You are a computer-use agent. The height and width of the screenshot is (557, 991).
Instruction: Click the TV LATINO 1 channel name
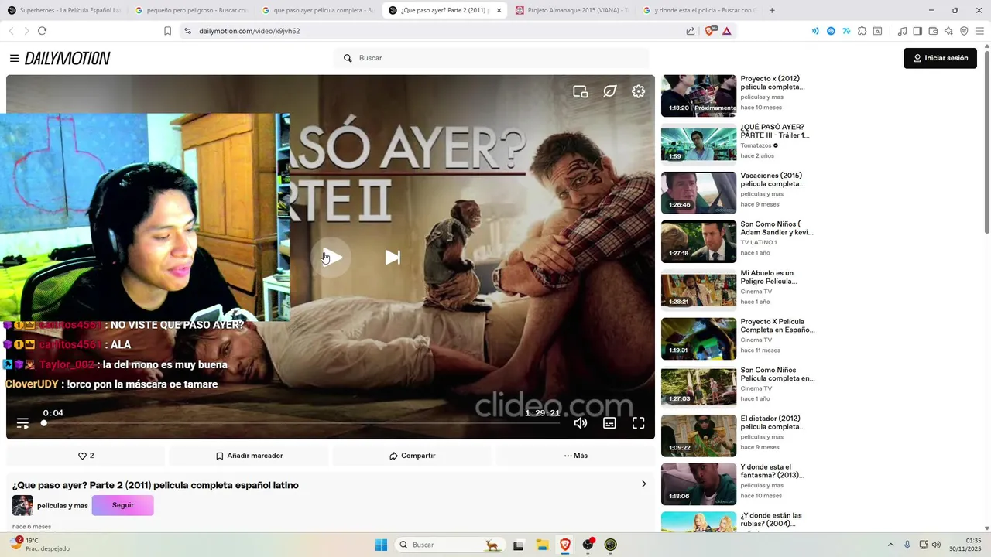click(759, 242)
